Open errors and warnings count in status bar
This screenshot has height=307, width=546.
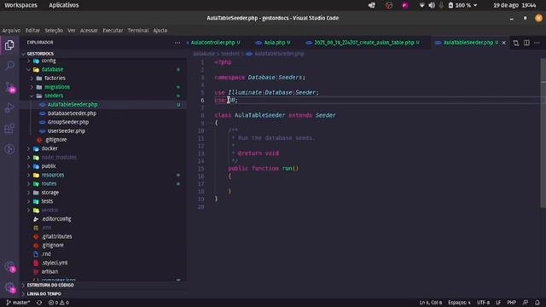[59, 303]
